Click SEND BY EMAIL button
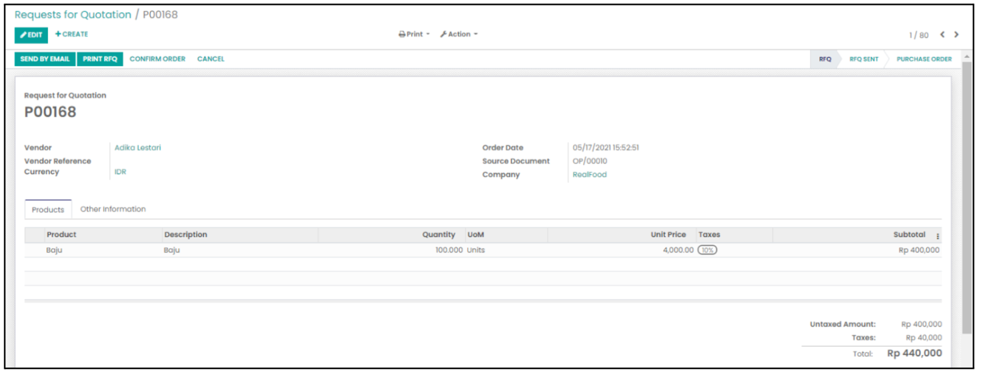 (45, 59)
